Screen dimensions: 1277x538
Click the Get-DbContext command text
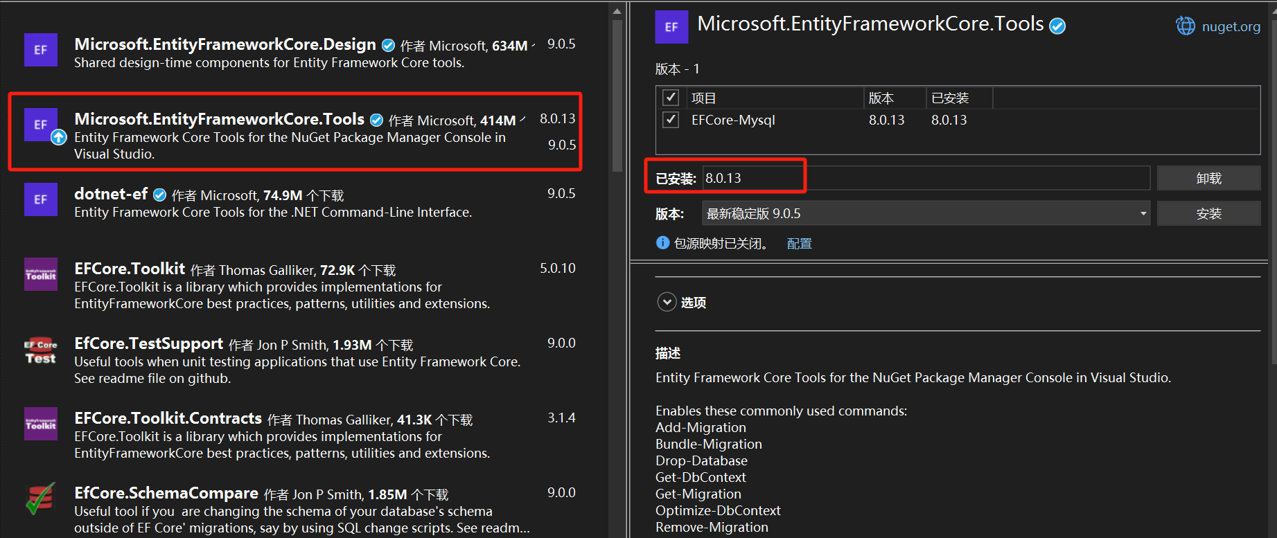point(701,477)
